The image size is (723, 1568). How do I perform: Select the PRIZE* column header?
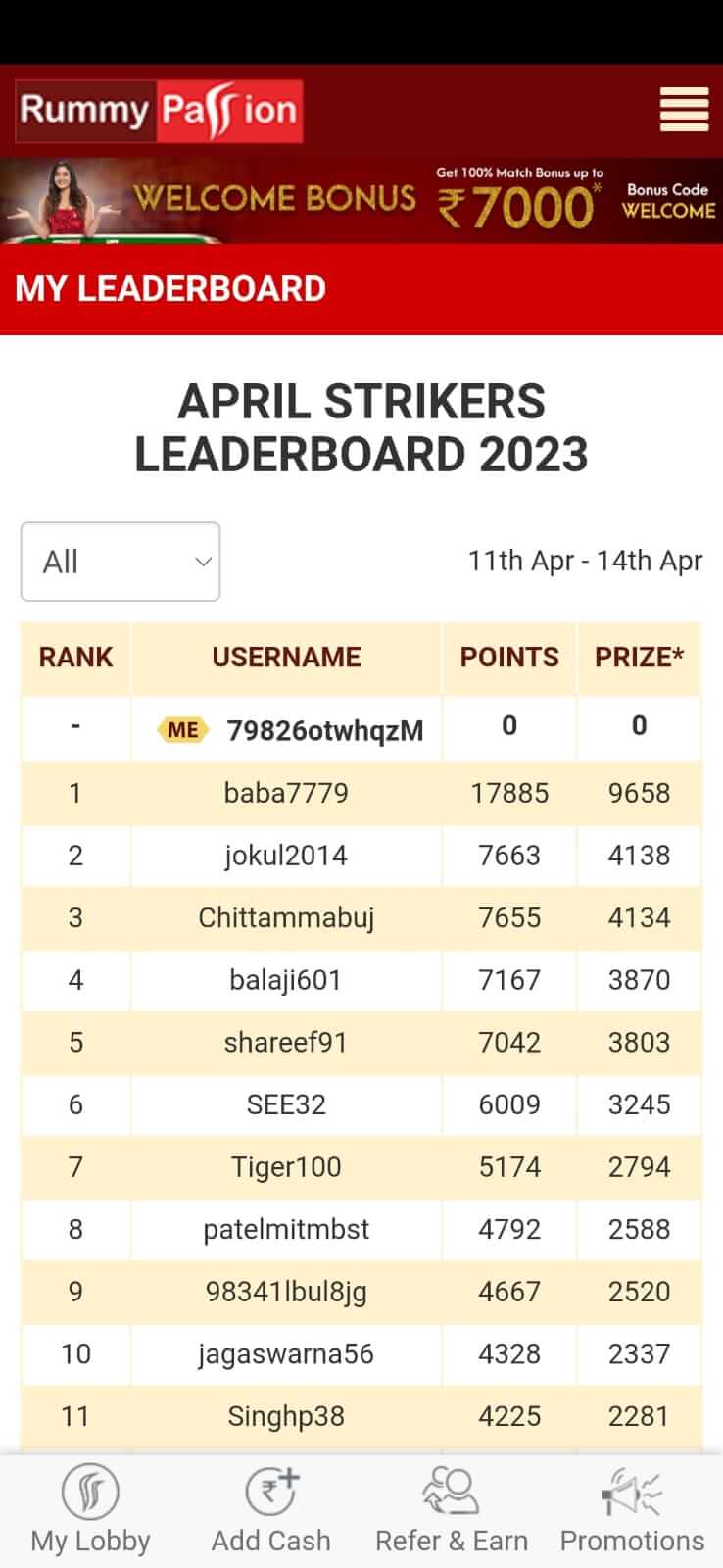(x=639, y=658)
